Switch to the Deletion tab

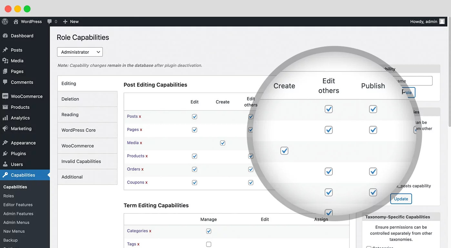click(70, 99)
